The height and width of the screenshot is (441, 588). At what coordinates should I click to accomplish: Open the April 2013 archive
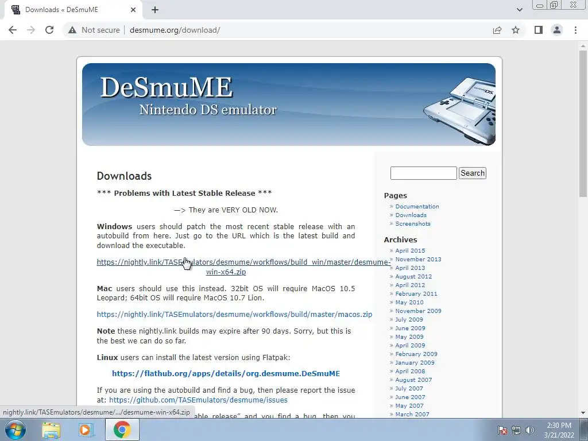point(410,268)
